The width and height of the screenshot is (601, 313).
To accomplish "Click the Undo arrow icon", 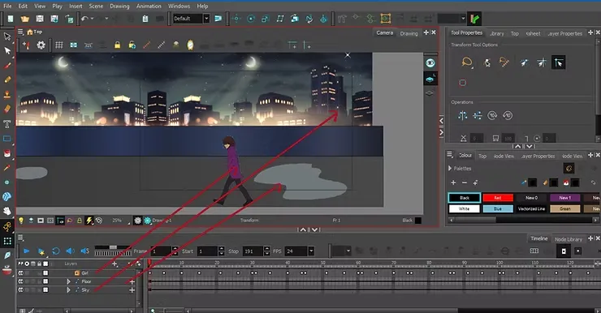I will pos(84,19).
